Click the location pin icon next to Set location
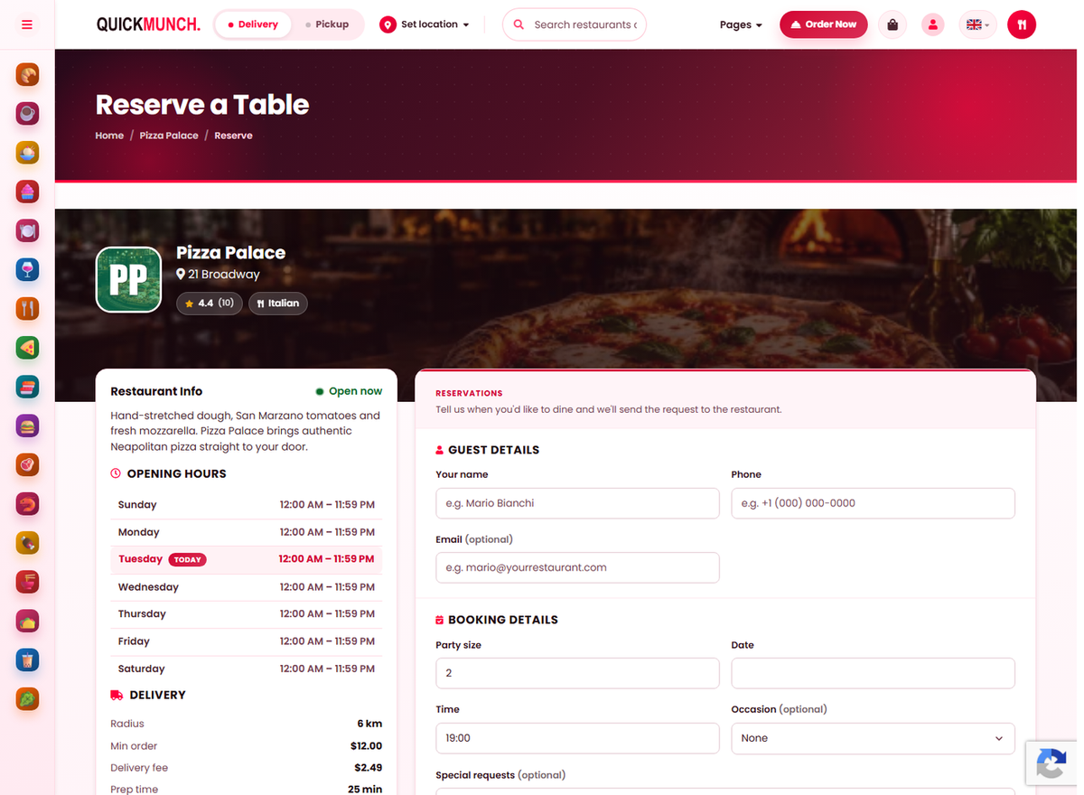 pos(388,24)
